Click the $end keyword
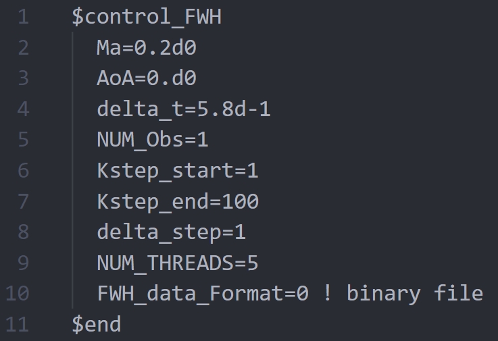Image resolution: width=498 pixels, height=341 pixels. pos(97,324)
